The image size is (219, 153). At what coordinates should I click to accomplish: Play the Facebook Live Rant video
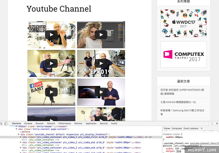pos(51,92)
